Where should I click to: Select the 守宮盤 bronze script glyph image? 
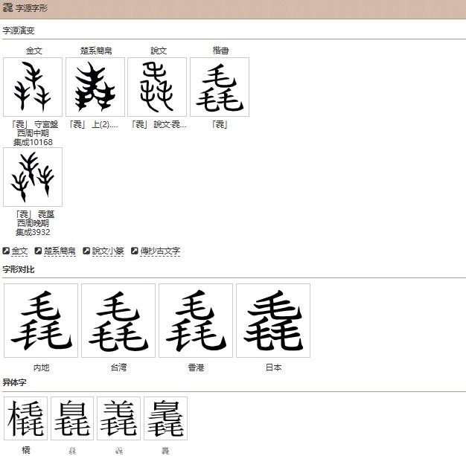tap(33, 87)
